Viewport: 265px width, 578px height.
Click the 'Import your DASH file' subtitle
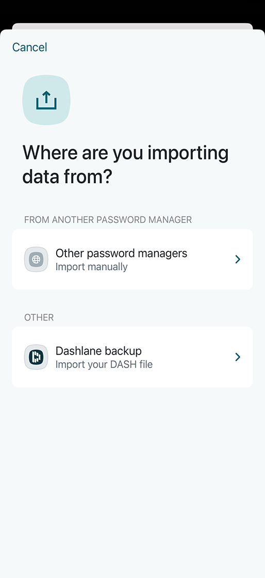[x=104, y=364]
